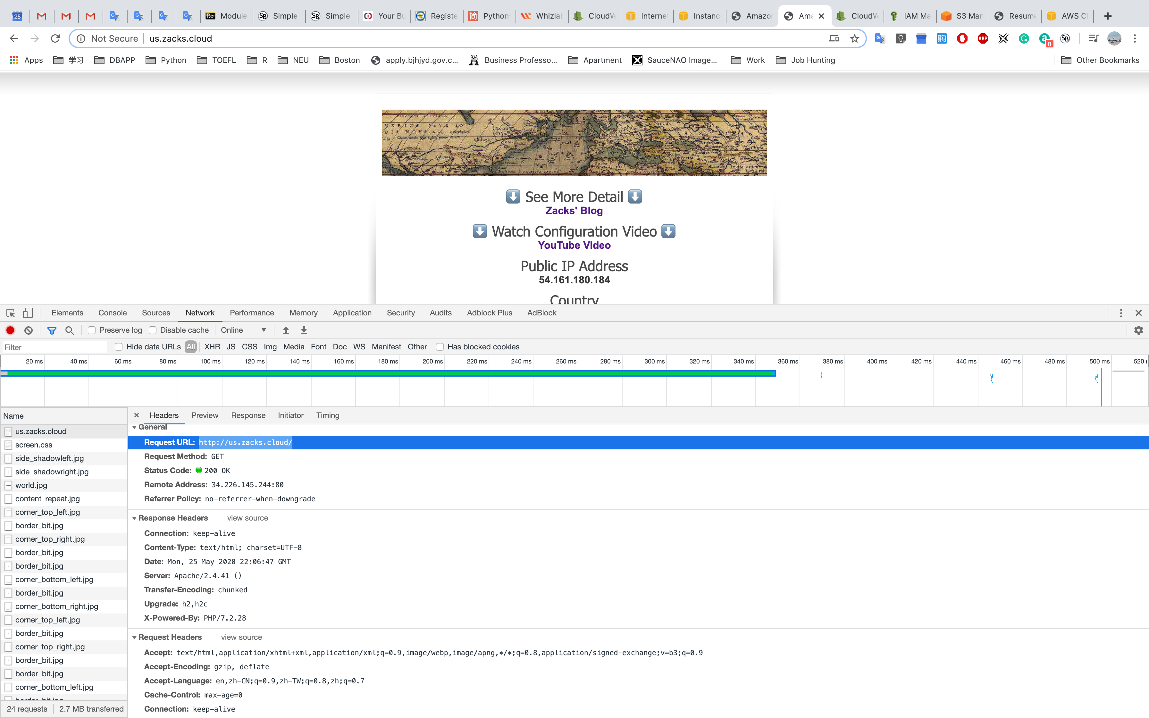Toggle the device toolbar icon
The width and height of the screenshot is (1149, 718).
[28, 313]
